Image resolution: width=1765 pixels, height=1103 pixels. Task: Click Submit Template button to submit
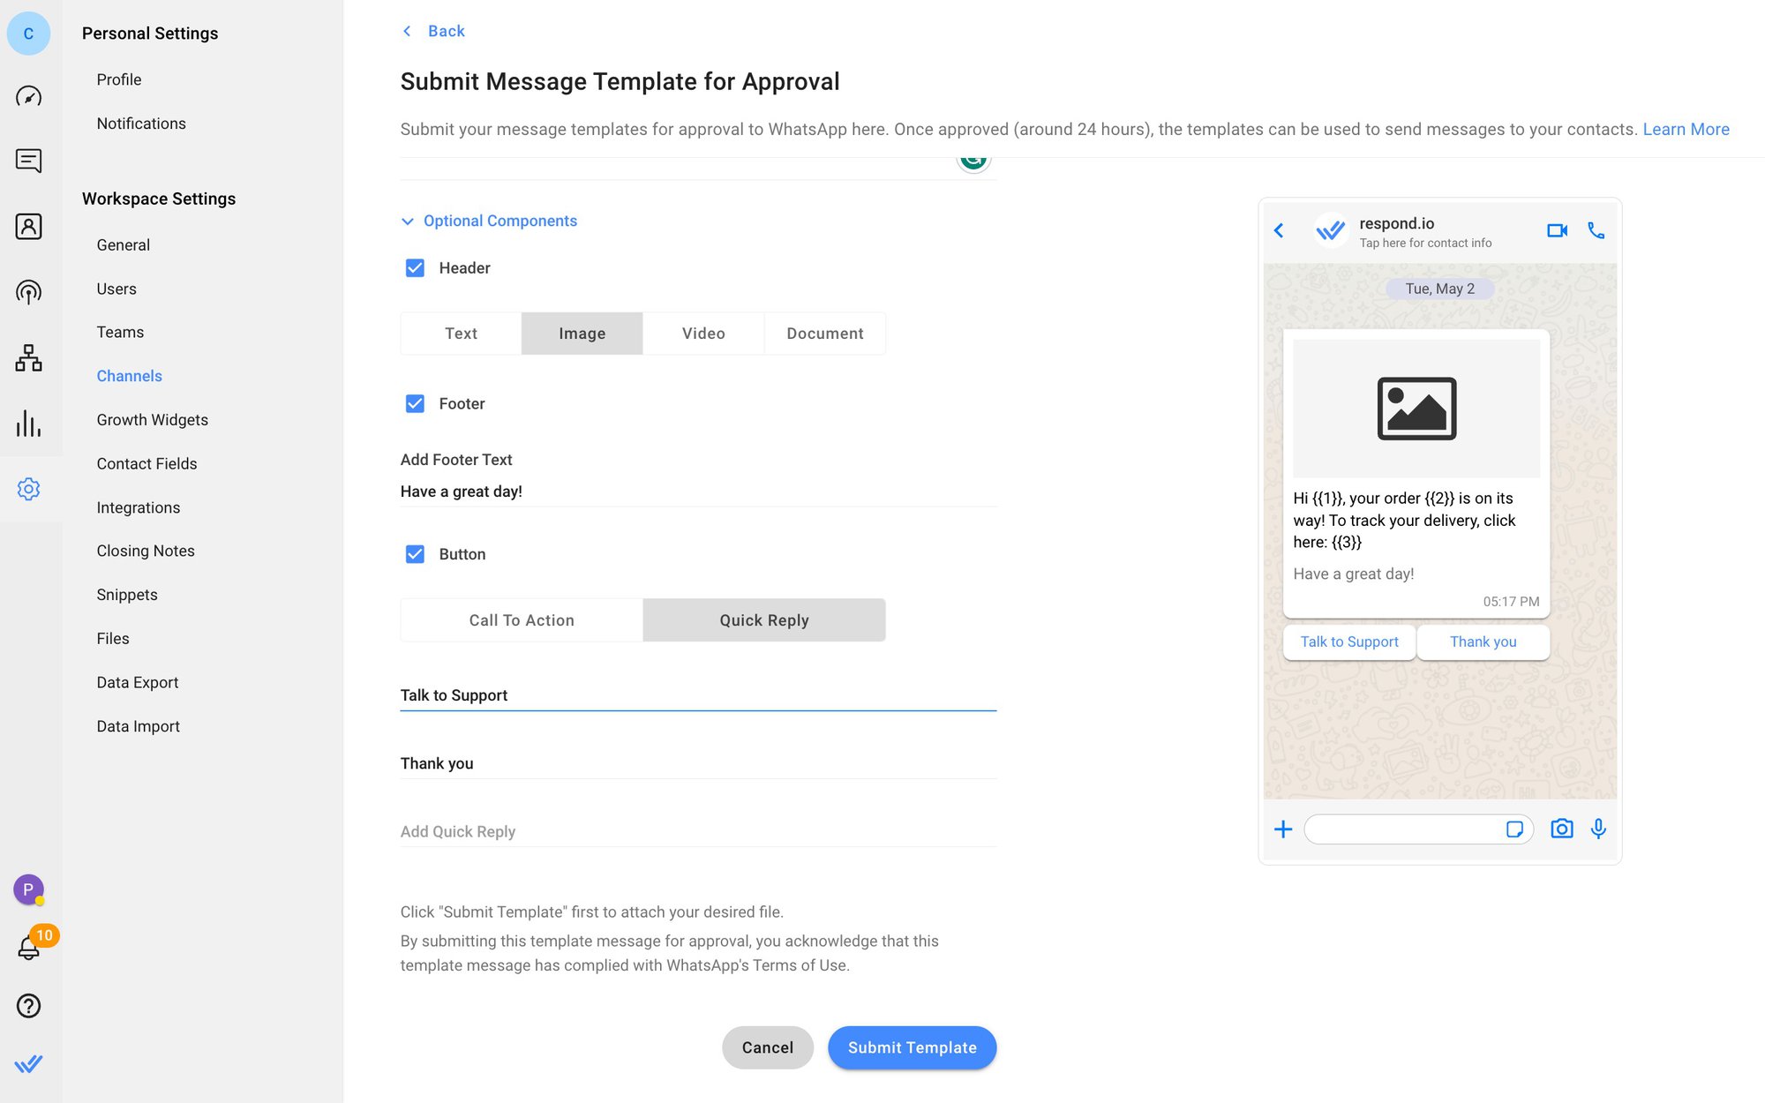pyautogui.click(x=913, y=1047)
